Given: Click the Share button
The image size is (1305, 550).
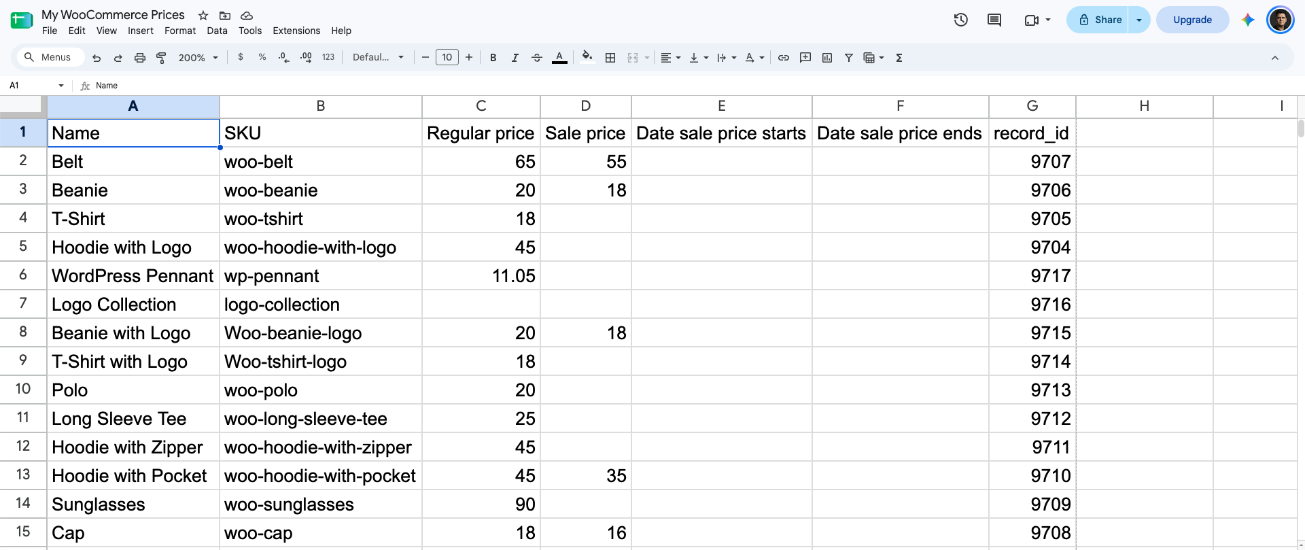Looking at the screenshot, I should (x=1098, y=20).
